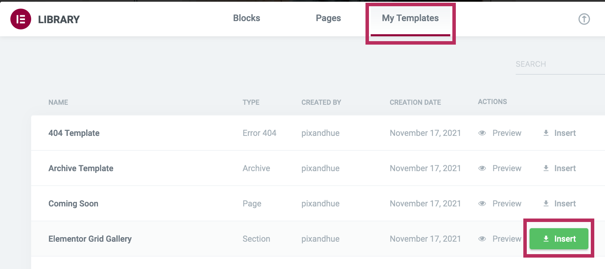Viewport: 605px width, 269px height.
Task: Click the upload template arrow icon
Action: 584,19
